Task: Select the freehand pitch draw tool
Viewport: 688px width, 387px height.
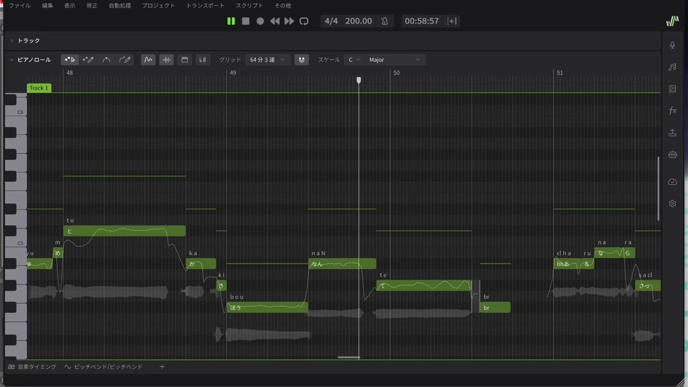Action: click(x=125, y=60)
